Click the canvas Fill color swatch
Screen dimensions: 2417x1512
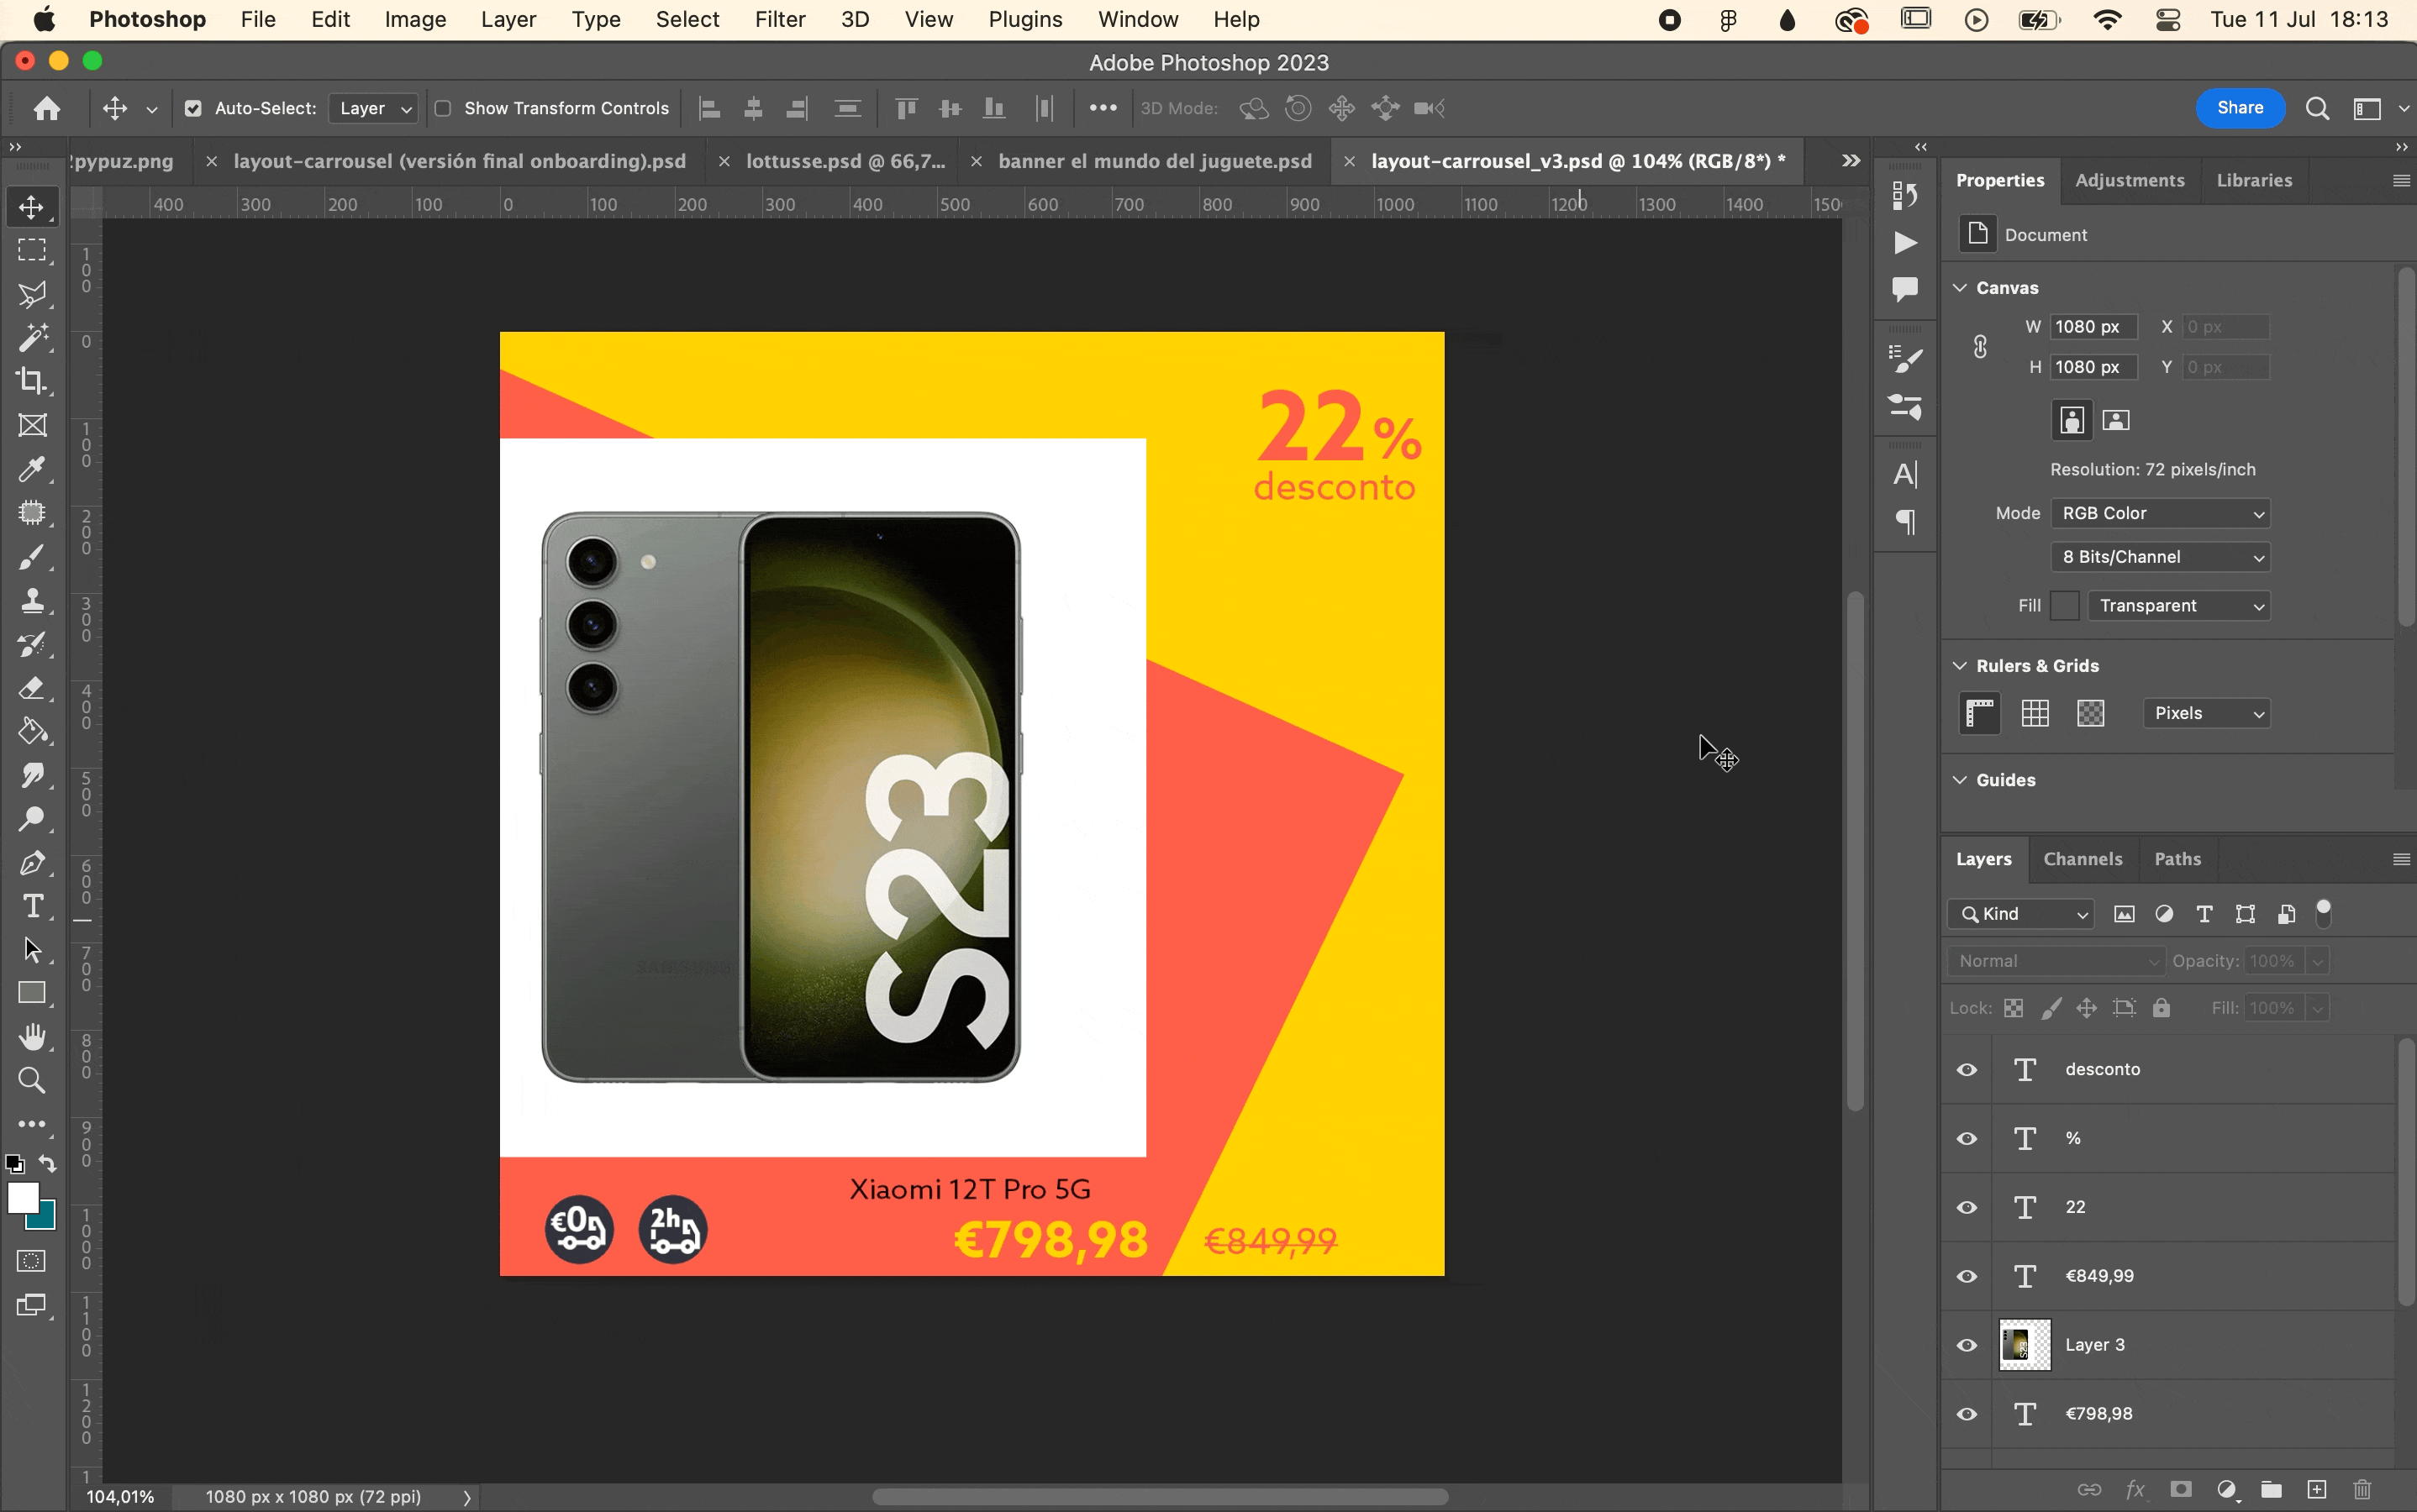(2064, 606)
